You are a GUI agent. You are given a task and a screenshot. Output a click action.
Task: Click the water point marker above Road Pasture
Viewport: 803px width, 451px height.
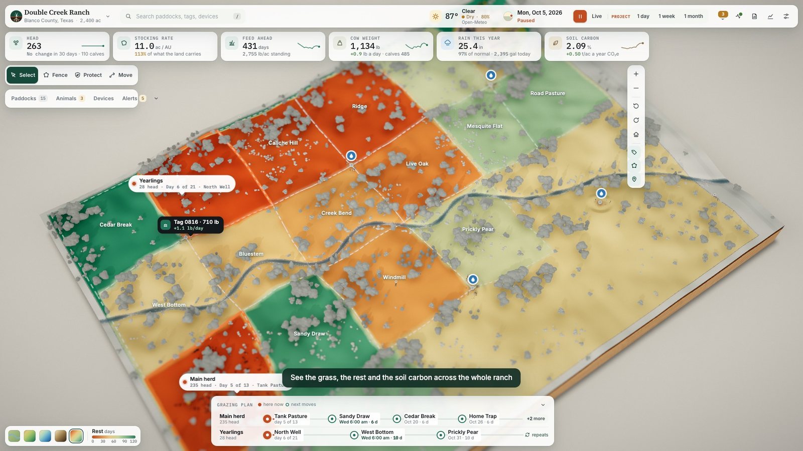click(491, 75)
